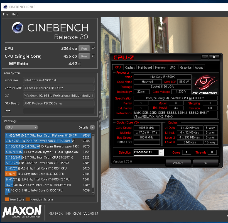Click the Package value Socket 1150 LGA
This screenshot has height=223, width=228.
point(162,87)
